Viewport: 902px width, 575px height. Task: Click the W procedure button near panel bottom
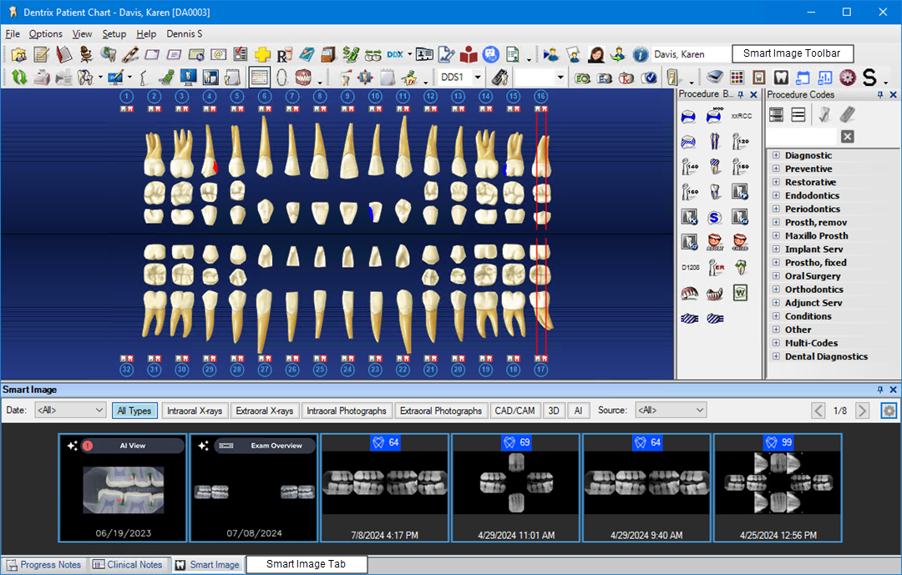click(x=739, y=292)
